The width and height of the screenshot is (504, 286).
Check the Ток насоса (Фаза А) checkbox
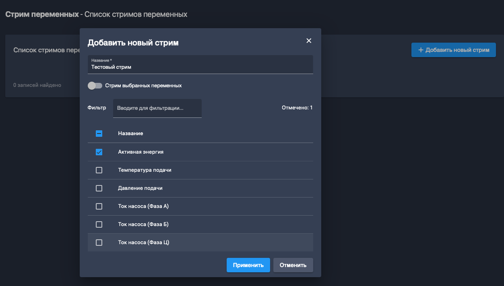[x=99, y=206]
